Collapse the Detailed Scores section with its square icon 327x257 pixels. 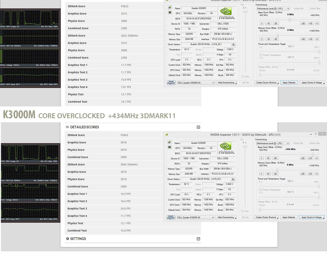click(x=198, y=127)
